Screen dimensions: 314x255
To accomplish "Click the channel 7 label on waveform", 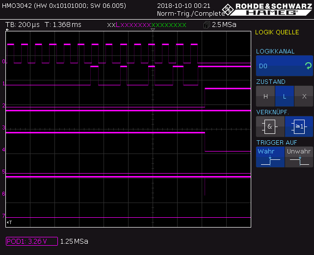I will pyautogui.click(x=3, y=216).
